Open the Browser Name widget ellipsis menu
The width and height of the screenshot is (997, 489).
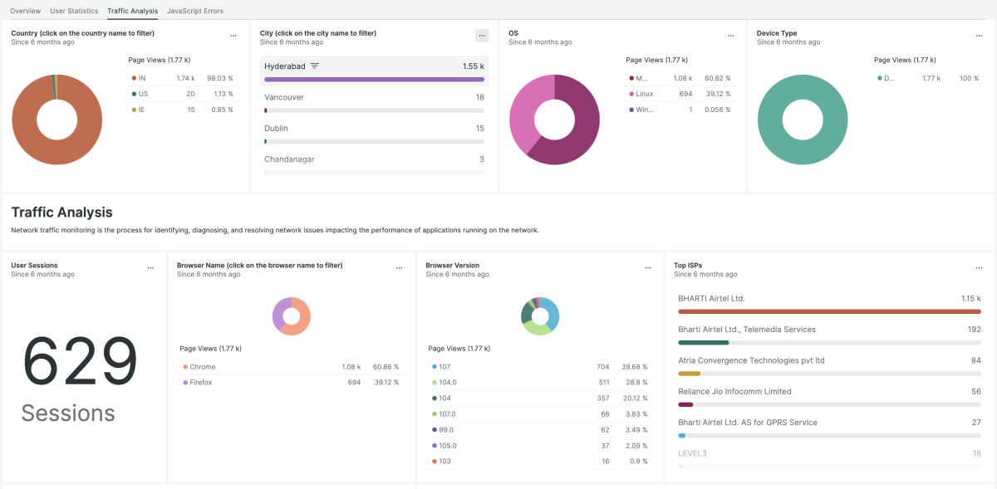coord(399,268)
